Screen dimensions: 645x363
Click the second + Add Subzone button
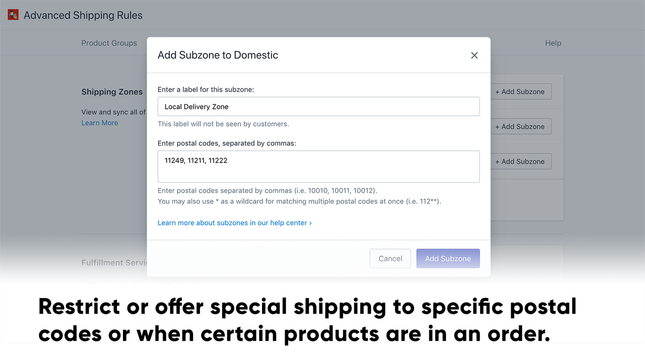tap(521, 126)
